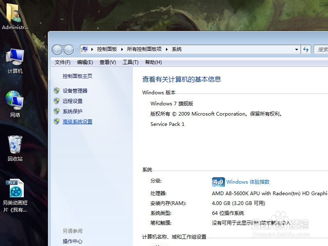This screenshot has width=328, height=246.
Task: Click inside the search box
Action: (x=322, y=49)
